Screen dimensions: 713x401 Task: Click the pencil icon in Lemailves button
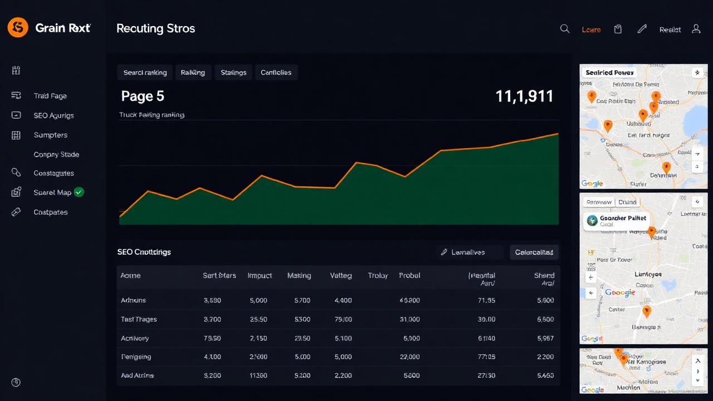[444, 252]
